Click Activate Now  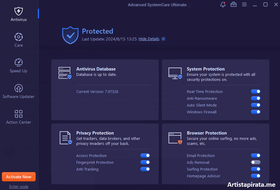19,176
